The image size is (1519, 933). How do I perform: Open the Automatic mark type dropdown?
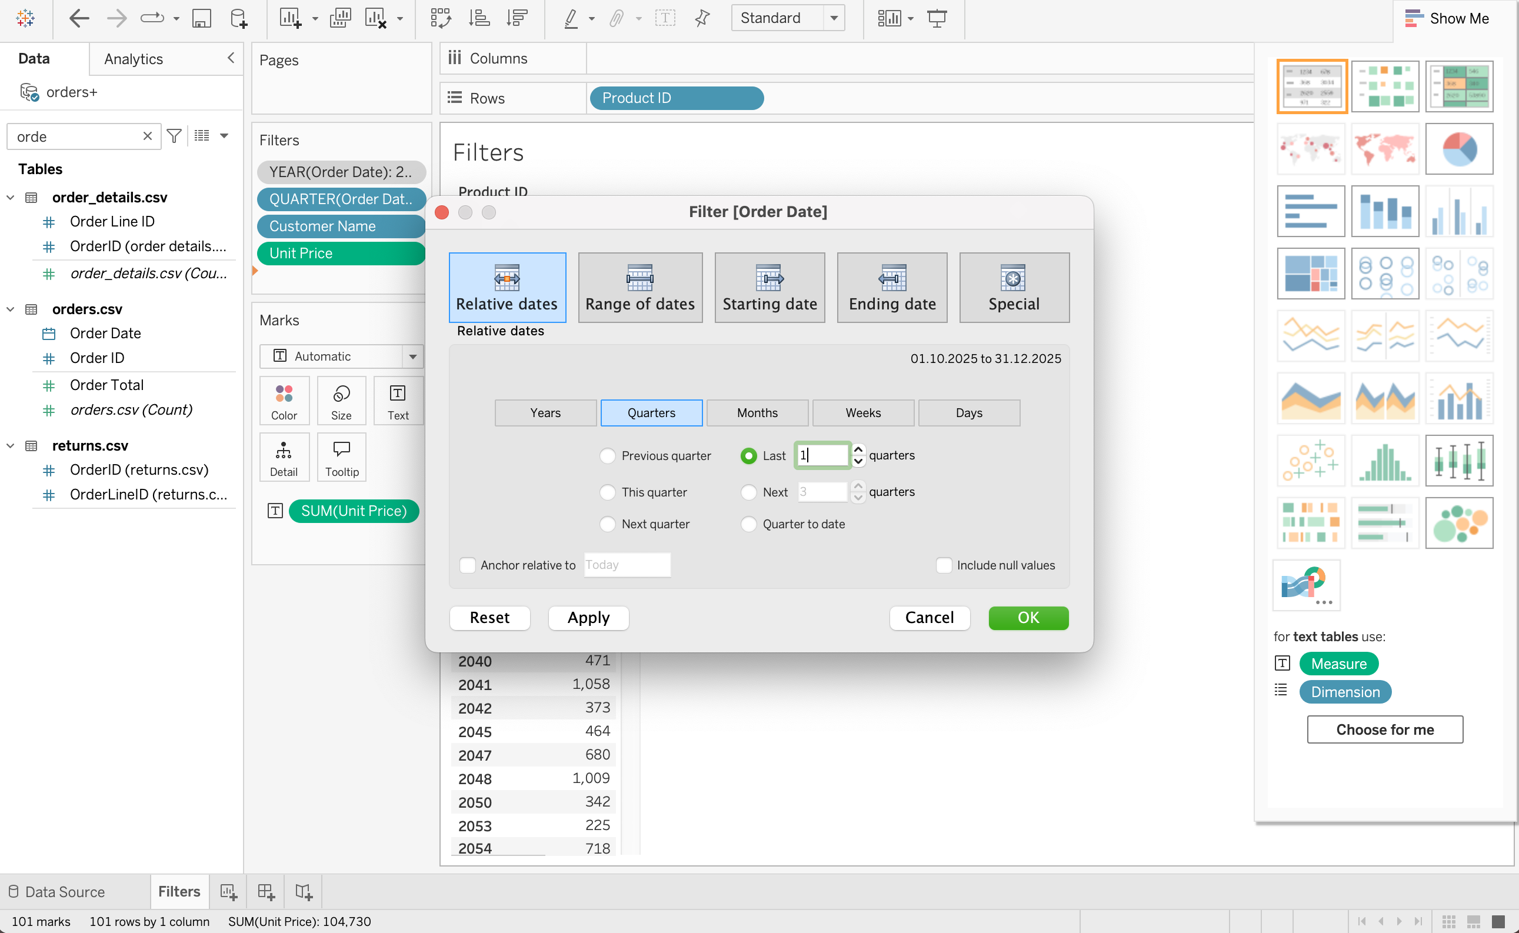[x=412, y=356]
